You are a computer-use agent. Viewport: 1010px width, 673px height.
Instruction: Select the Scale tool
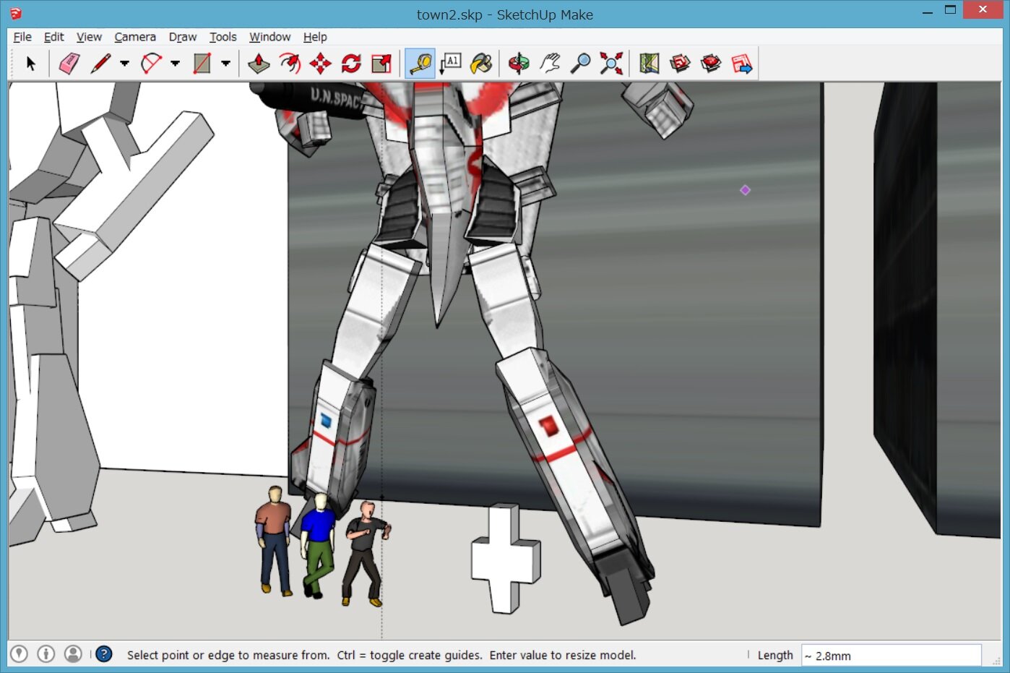[x=381, y=64]
